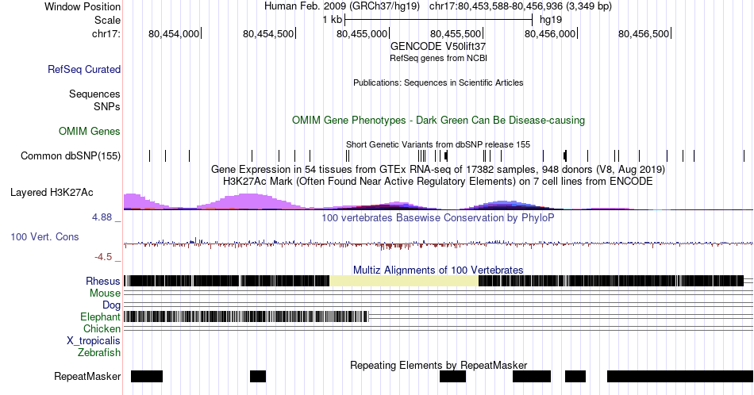Click Multiz Alignments of 100 Vertebrates title
Viewport: 754px width, 395px height.
point(438,270)
